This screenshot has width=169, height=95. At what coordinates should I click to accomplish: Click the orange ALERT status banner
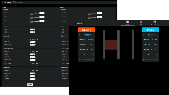86,30
